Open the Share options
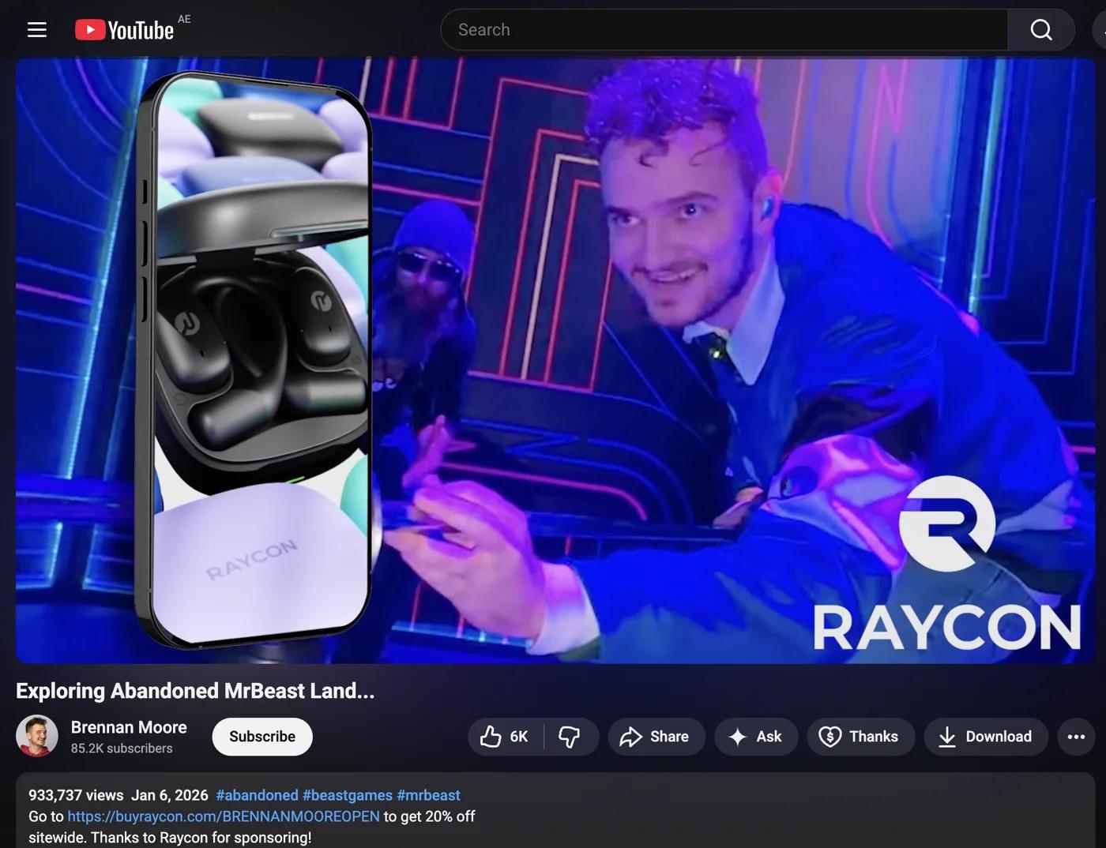The width and height of the screenshot is (1106, 848). 656,736
